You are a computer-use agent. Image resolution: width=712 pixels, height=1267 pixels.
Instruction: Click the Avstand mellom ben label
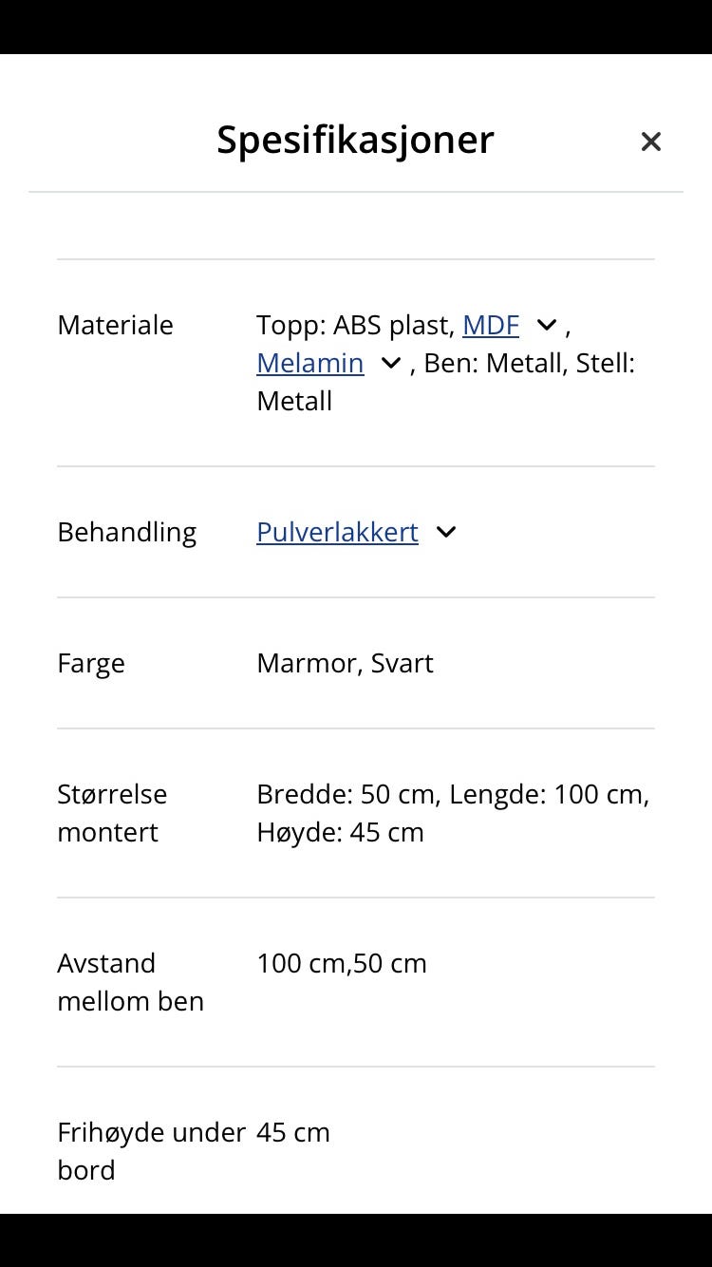click(130, 982)
